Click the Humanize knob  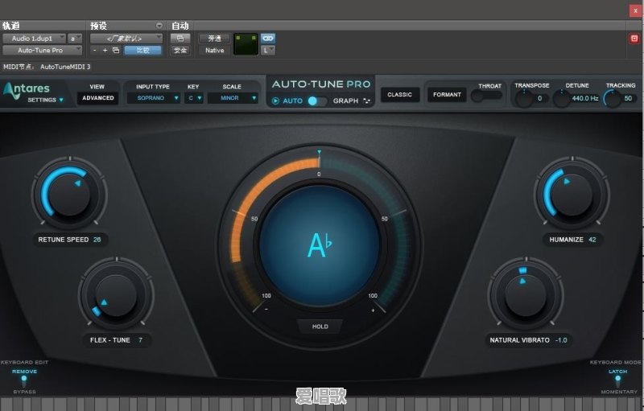[x=572, y=194]
